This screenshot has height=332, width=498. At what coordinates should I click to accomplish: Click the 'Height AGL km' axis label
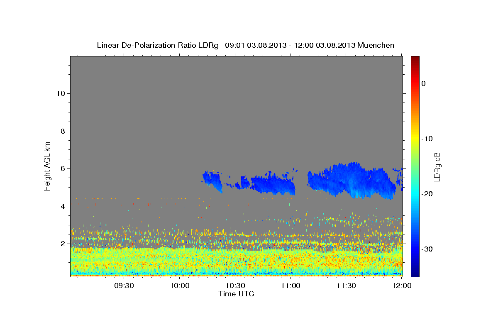pos(47,166)
